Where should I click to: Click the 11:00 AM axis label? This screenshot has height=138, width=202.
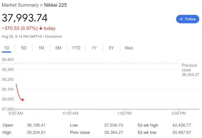[x=70, y=112]
